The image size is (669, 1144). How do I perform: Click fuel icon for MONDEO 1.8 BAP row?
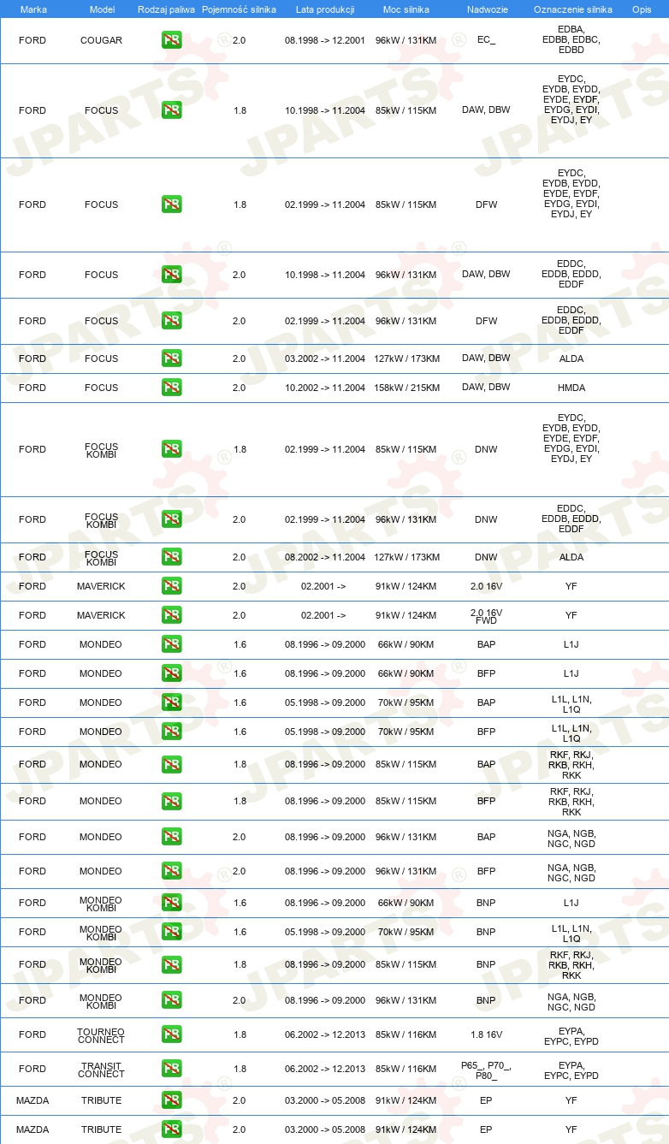(172, 764)
